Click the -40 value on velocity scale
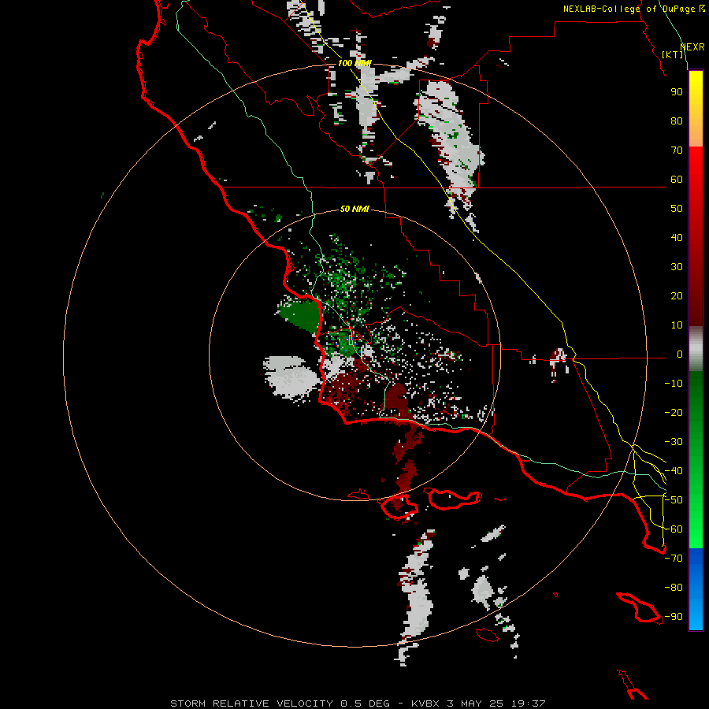The image size is (709, 709). pos(674,471)
